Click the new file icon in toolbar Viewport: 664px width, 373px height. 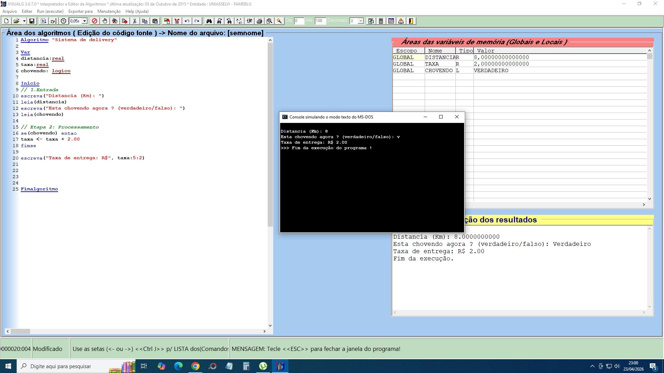[6, 21]
